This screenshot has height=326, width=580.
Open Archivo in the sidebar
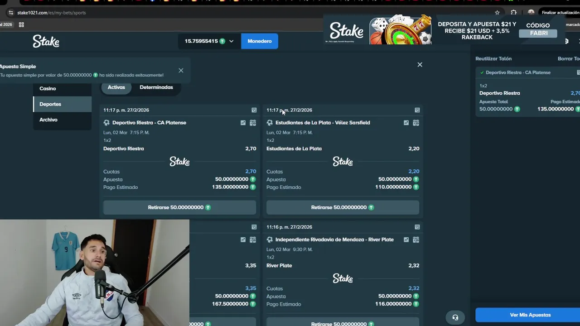[62, 120]
